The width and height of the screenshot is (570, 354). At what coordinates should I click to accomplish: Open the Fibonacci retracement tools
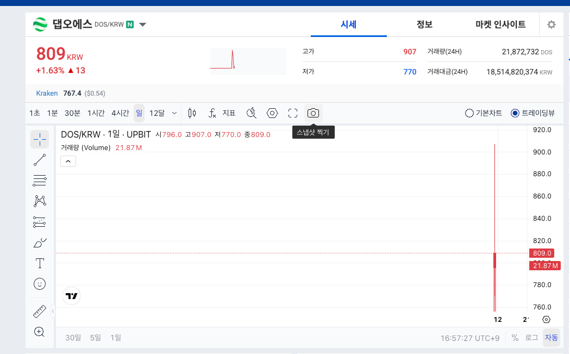click(x=40, y=181)
